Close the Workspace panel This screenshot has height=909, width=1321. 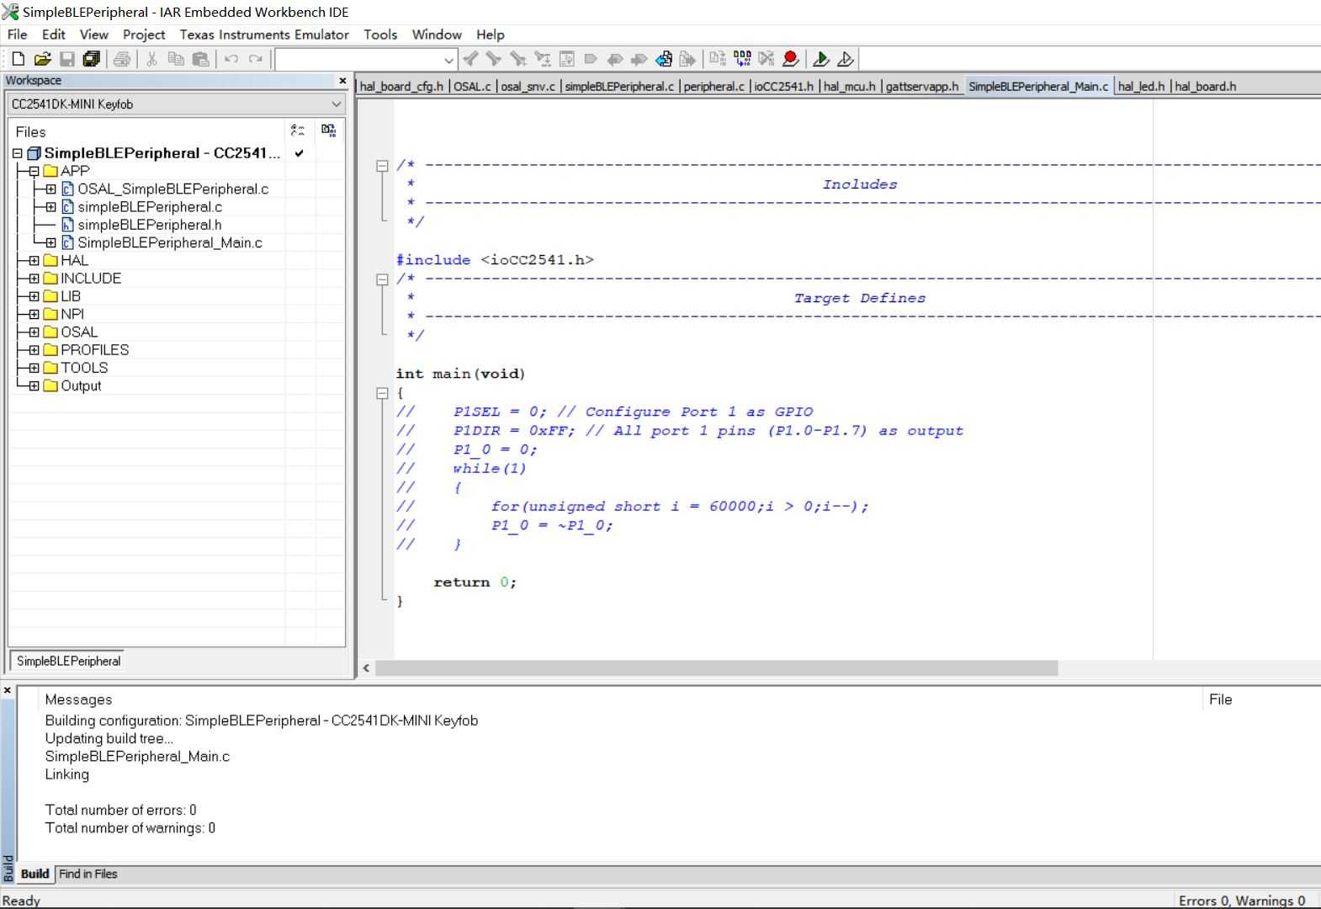coord(342,81)
